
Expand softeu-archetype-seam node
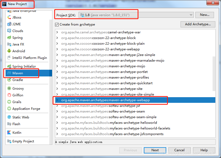pyautogui.click(x=57, y=111)
